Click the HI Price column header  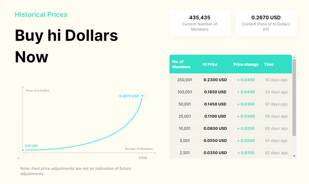(210, 64)
